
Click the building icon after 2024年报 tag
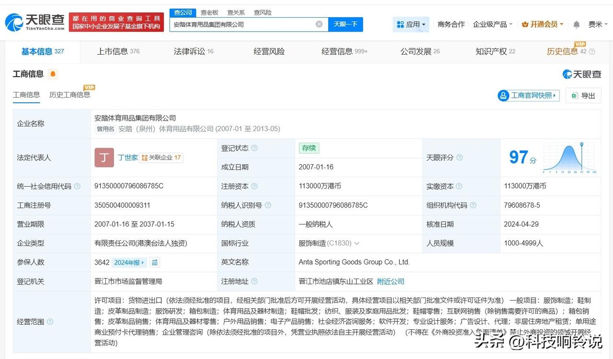click(x=155, y=262)
